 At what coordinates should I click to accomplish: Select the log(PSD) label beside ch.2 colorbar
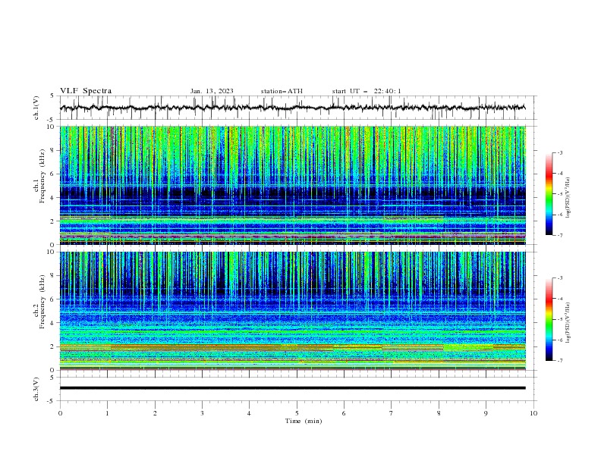(568, 323)
